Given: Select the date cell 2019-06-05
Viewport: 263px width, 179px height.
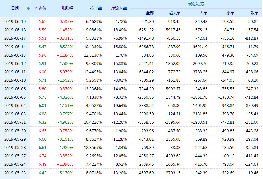Looking at the screenshot, I should pyautogui.click(x=15, y=97).
